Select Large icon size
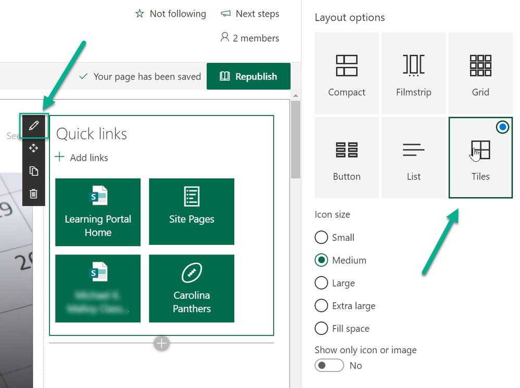This screenshot has width=520, height=388. click(x=321, y=283)
